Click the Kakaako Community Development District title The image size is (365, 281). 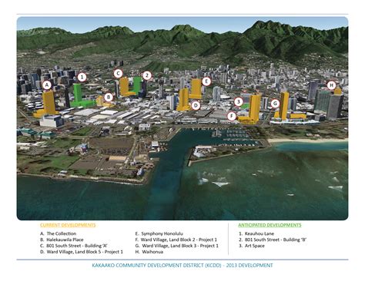coord(182,266)
